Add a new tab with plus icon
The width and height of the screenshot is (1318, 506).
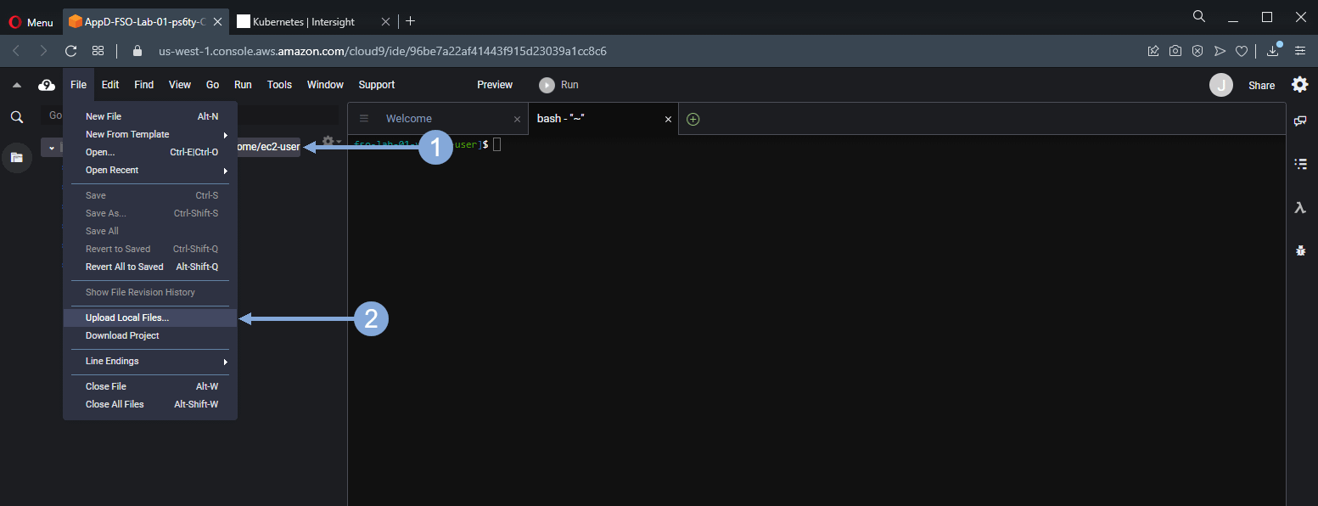click(x=693, y=119)
